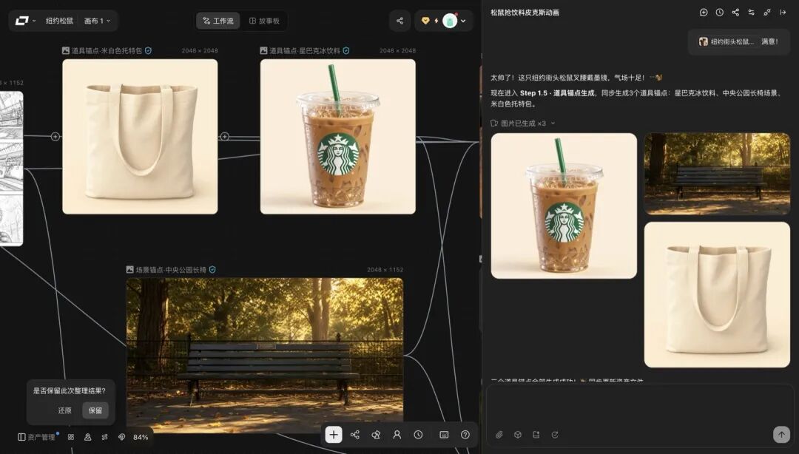Open the park bench thumbnail in chat
This screenshot has height=454, width=799.
point(717,174)
